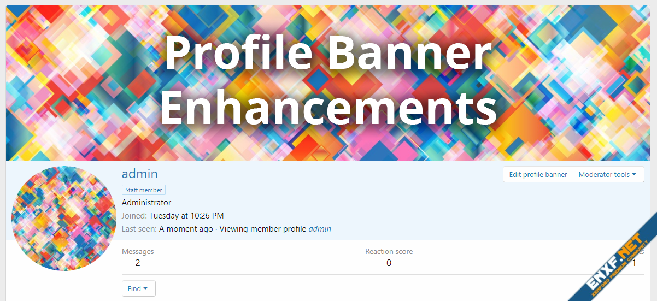Click the Reaction score label
Screen dimensions: 657x301
[389, 252]
